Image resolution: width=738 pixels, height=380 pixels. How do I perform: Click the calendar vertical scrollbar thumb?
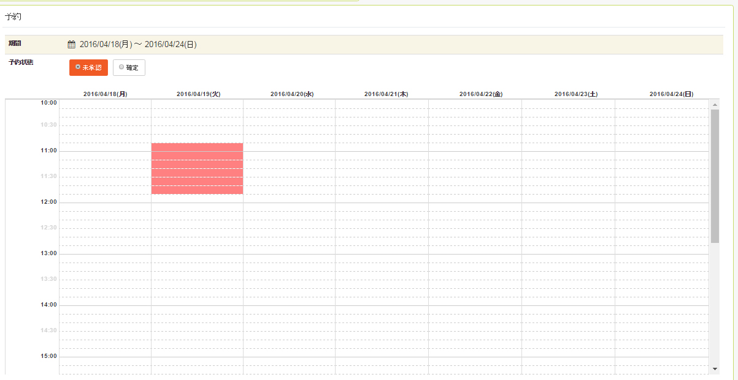click(715, 176)
